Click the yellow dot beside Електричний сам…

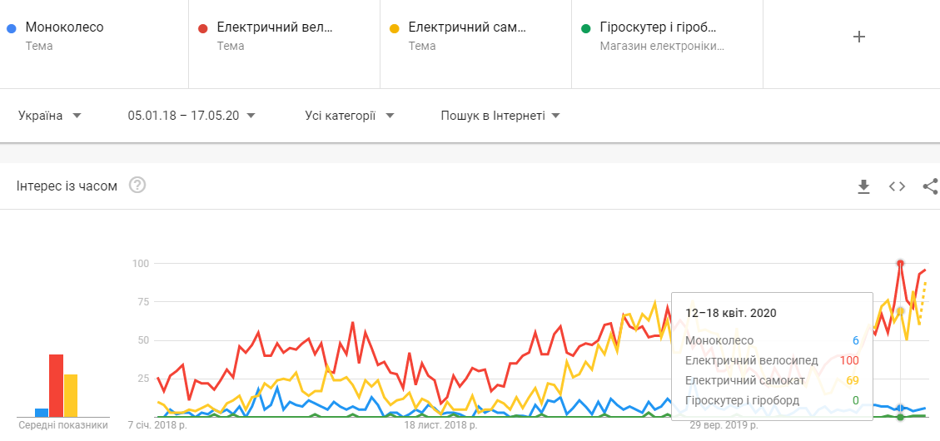[x=395, y=28]
